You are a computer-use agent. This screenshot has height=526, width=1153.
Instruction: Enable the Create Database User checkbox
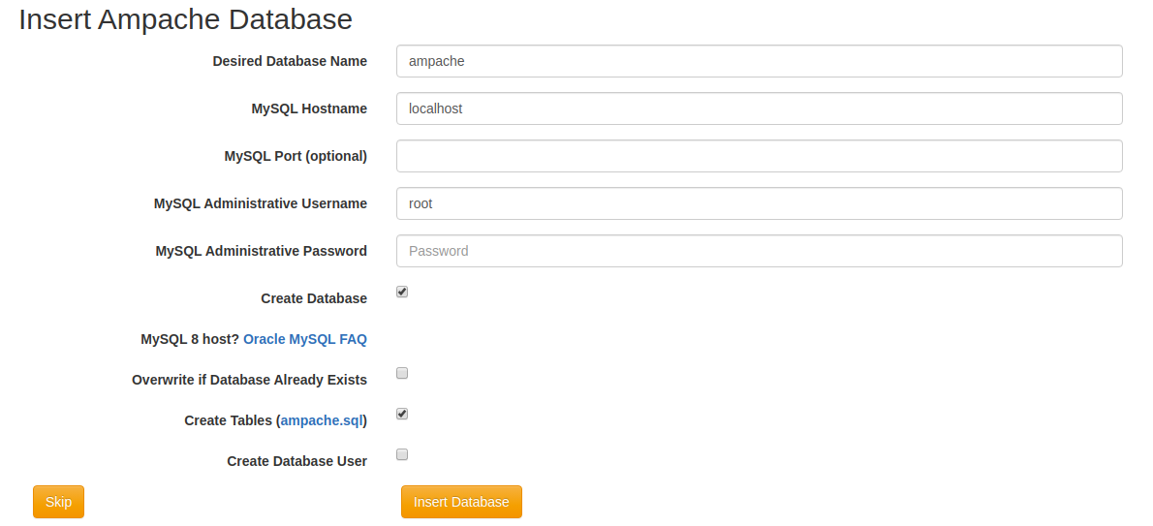(x=402, y=454)
